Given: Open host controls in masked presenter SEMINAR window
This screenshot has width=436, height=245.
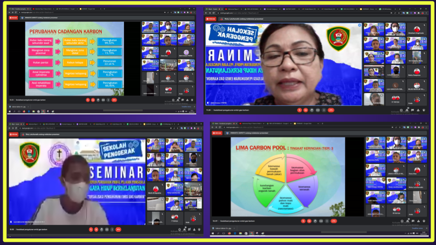Looking at the screenshot, I should (199, 230).
